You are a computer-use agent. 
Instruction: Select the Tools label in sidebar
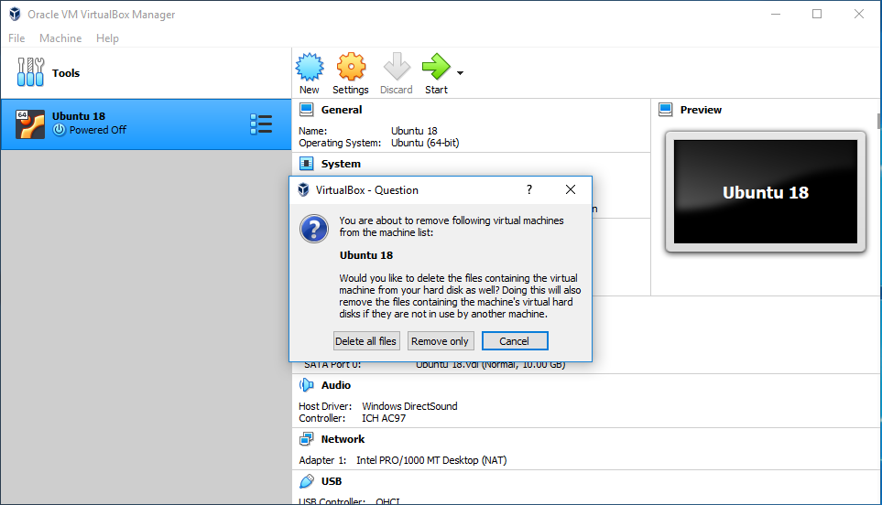pyautogui.click(x=66, y=73)
